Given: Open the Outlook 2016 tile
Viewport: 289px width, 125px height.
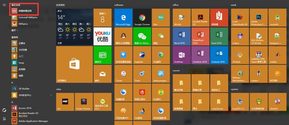Looking at the screenshot, I should [219, 55].
